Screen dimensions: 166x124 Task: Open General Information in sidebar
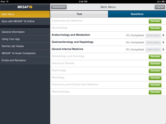click(25, 32)
